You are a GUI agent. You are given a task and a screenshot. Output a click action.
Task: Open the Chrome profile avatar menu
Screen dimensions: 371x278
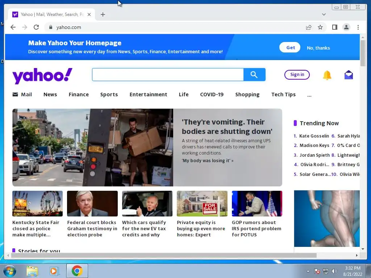click(x=346, y=27)
